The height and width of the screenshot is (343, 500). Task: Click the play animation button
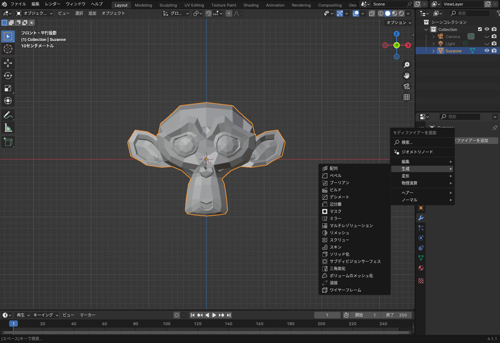(214, 315)
